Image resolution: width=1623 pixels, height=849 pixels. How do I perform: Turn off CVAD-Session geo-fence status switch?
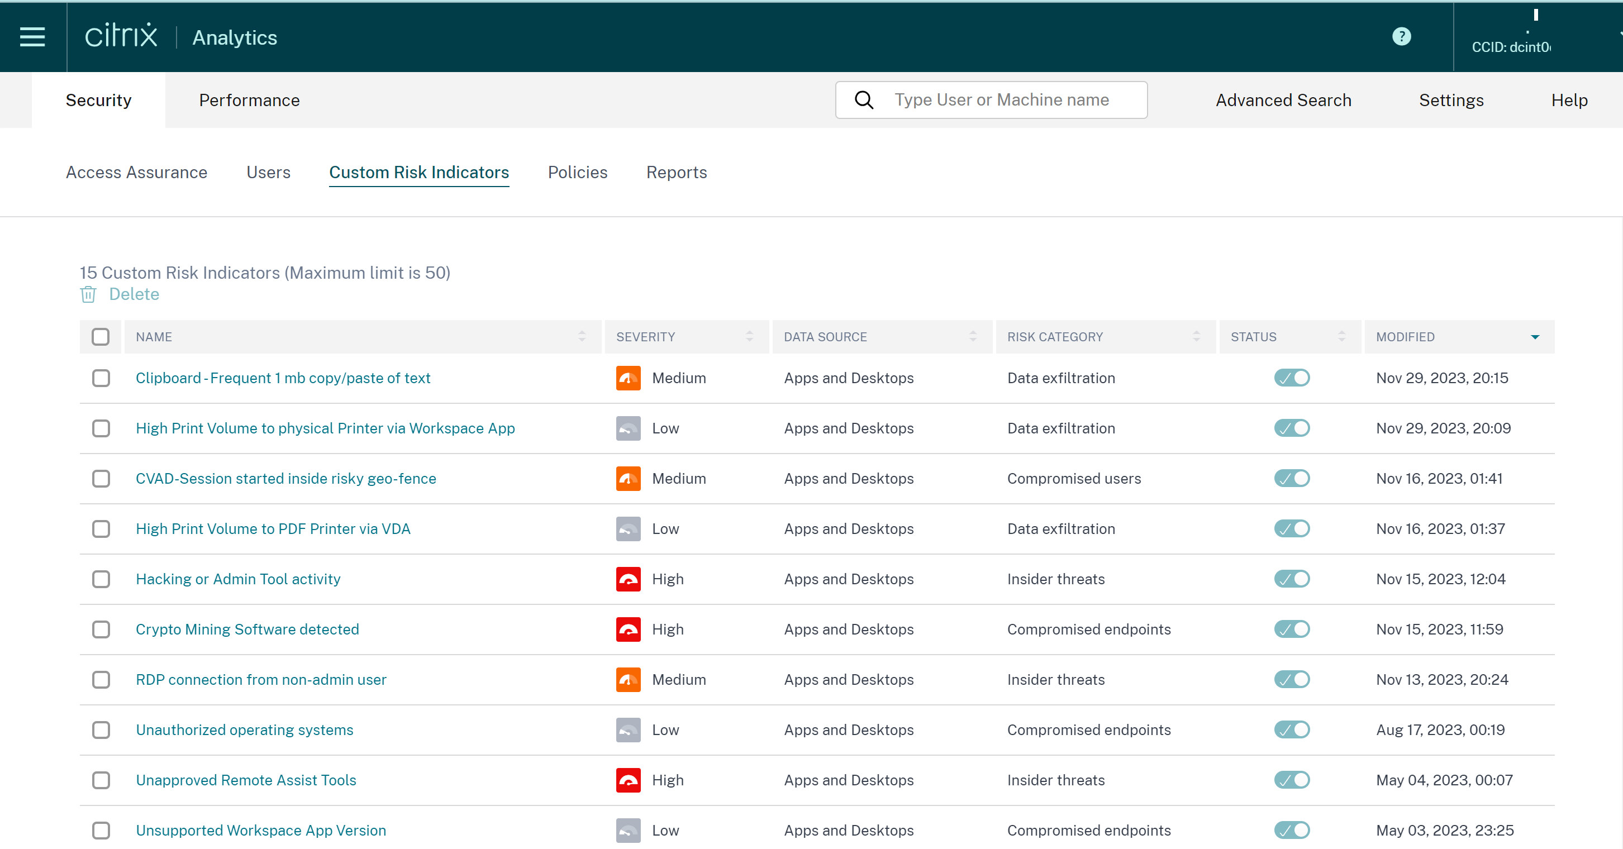[1292, 478]
